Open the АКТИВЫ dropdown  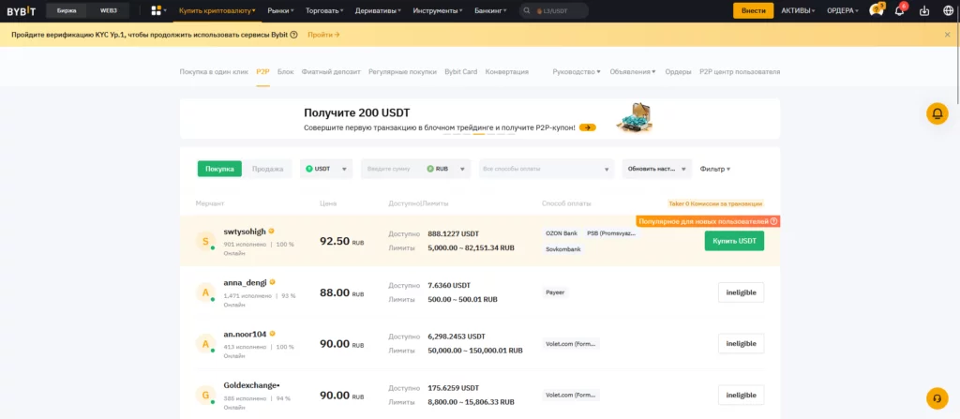(799, 10)
